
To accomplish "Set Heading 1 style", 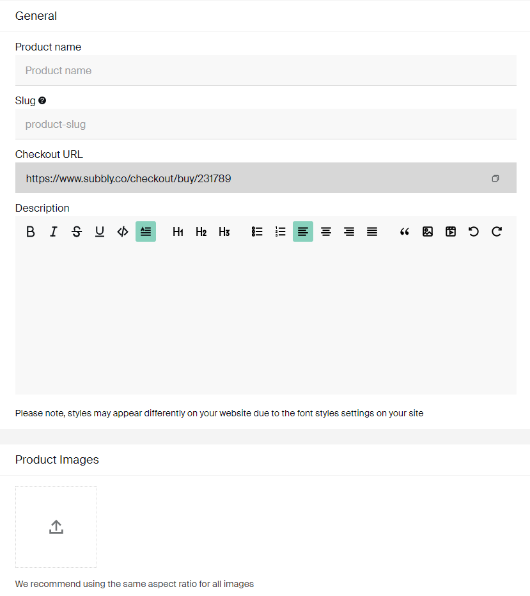I will (x=178, y=231).
